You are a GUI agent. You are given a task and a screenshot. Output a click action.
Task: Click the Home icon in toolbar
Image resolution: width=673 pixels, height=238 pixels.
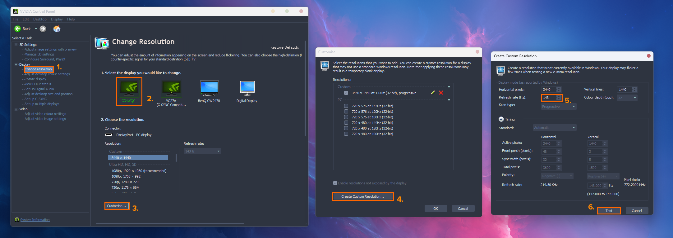click(x=57, y=29)
